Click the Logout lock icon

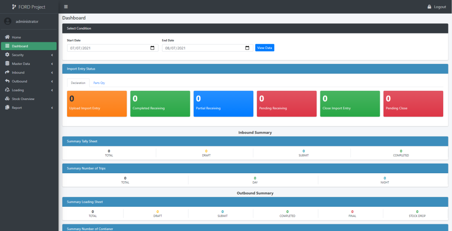tap(429, 7)
